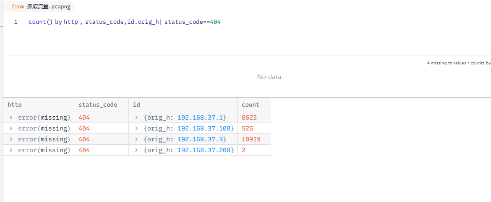Expand the id record containing 192.168.37.3

pyautogui.click(x=136, y=139)
